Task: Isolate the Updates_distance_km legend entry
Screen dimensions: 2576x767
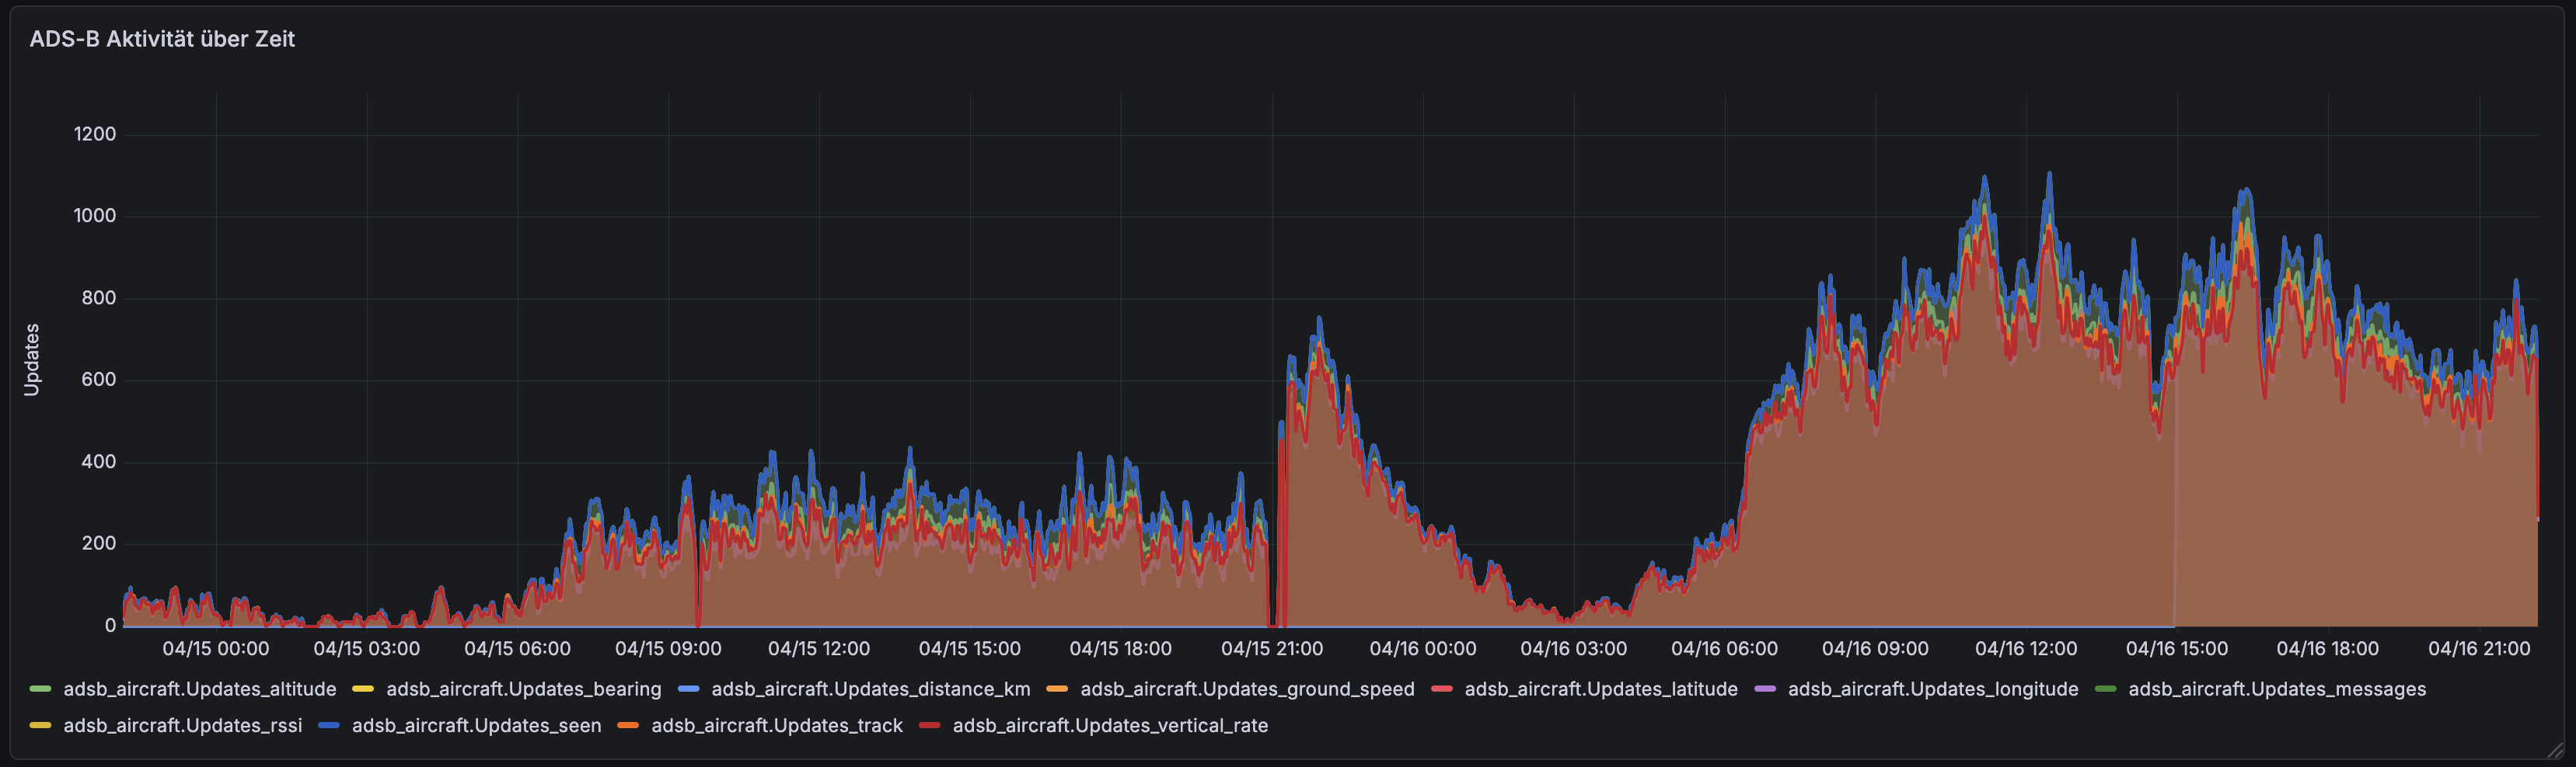Action: pos(870,689)
